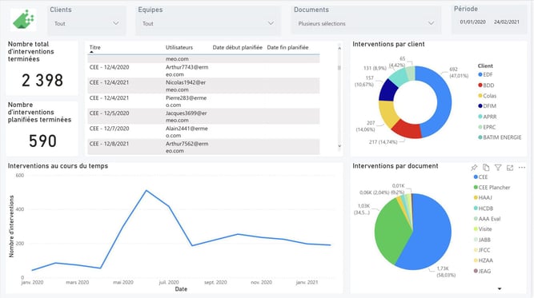Viewport: 534px width, 298px height.
Task: Sort table by Date fin planifiée
Action: 287,48
